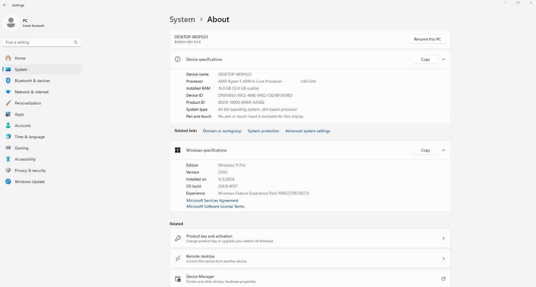The height and width of the screenshot is (287, 536).
Task: Open Domain or workgroup link
Action: 222,131
